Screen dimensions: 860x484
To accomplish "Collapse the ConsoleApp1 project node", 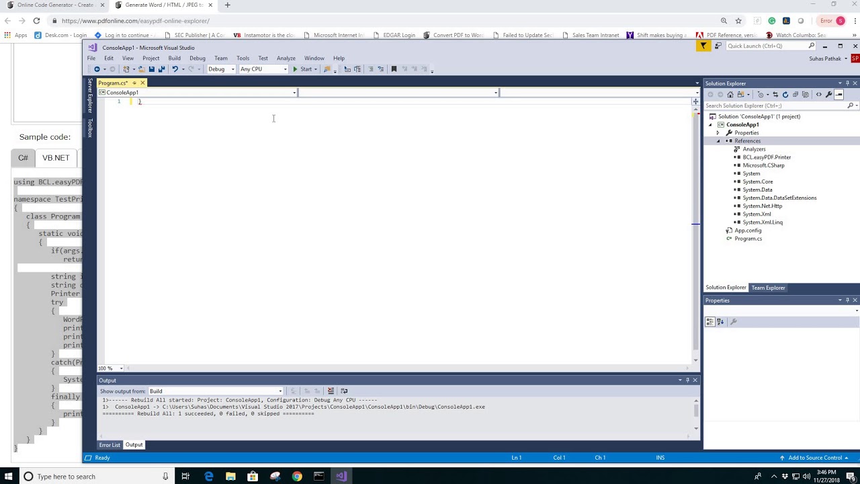I will pyautogui.click(x=710, y=124).
